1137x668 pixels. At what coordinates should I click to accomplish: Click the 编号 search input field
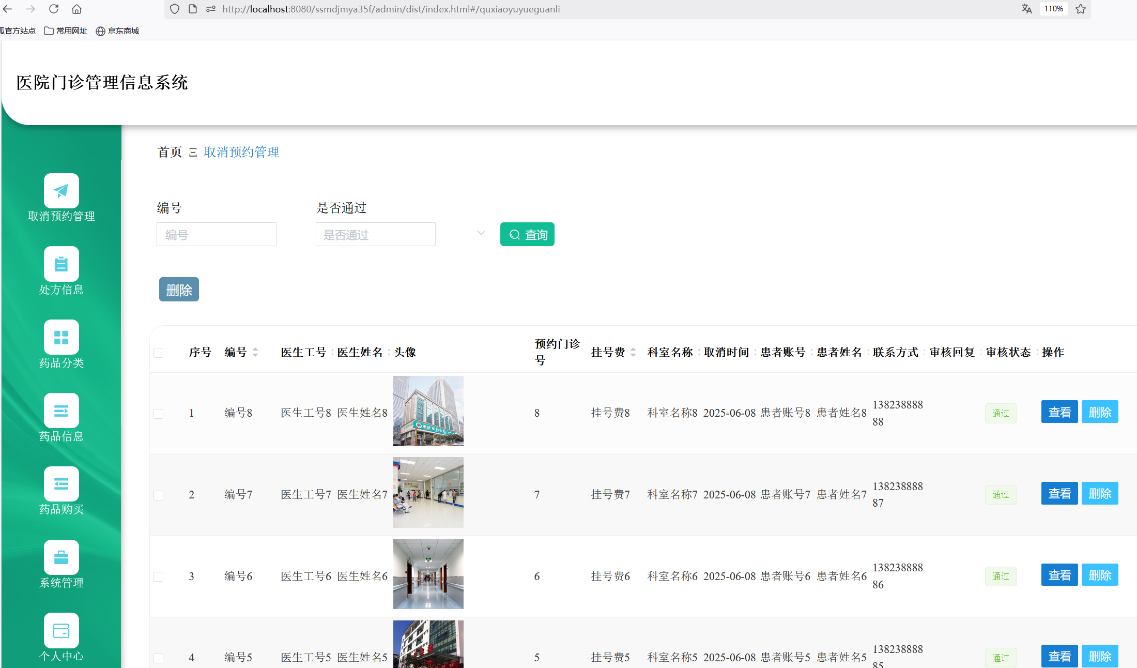coord(216,235)
